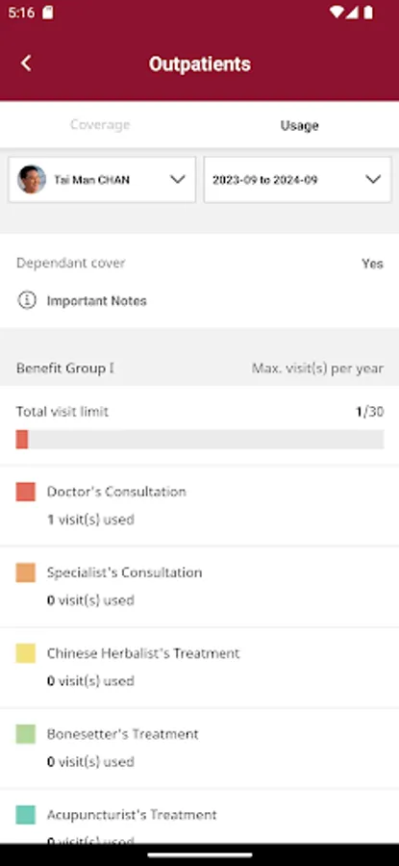Image resolution: width=399 pixels, height=866 pixels.
Task: Open Important Notes link
Action: (96, 301)
